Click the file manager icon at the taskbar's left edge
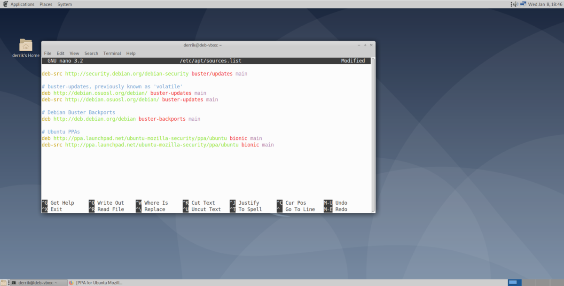Viewport: 564px width, 286px height. click(x=3, y=282)
